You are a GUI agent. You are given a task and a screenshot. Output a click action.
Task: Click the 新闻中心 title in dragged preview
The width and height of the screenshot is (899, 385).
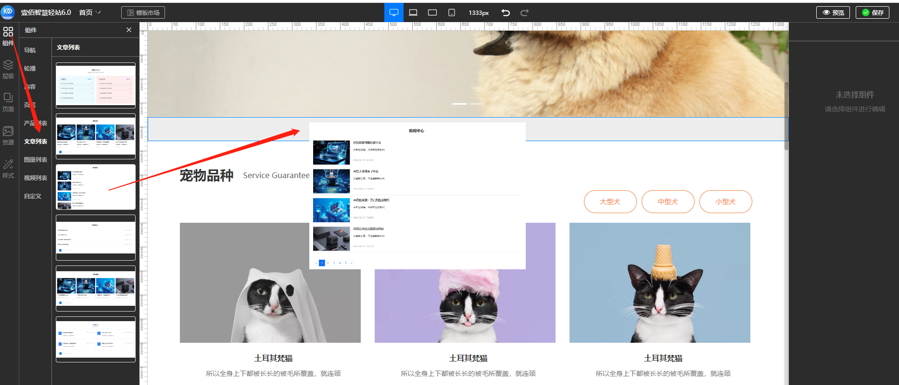[x=417, y=131]
